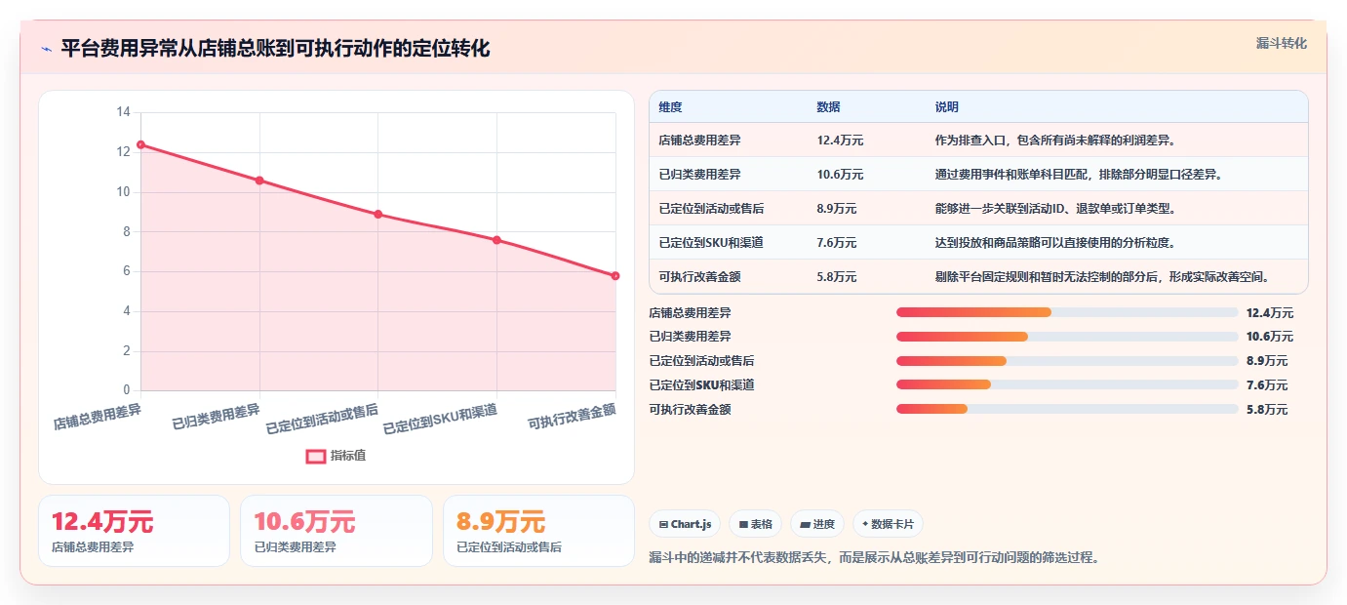Open the 10.6万元 已归类费用差异 data card
The width and height of the screenshot is (1347, 605).
(337, 531)
